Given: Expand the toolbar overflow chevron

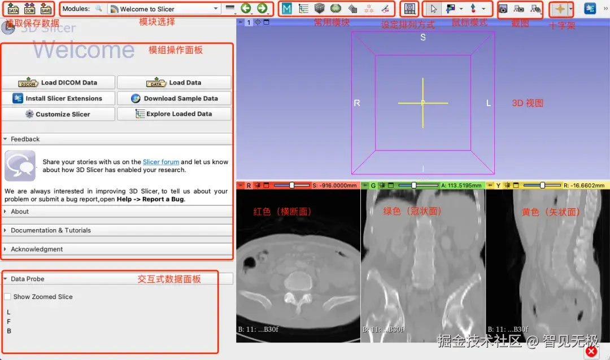Looking at the screenshot, I should pyautogui.click(x=605, y=8).
